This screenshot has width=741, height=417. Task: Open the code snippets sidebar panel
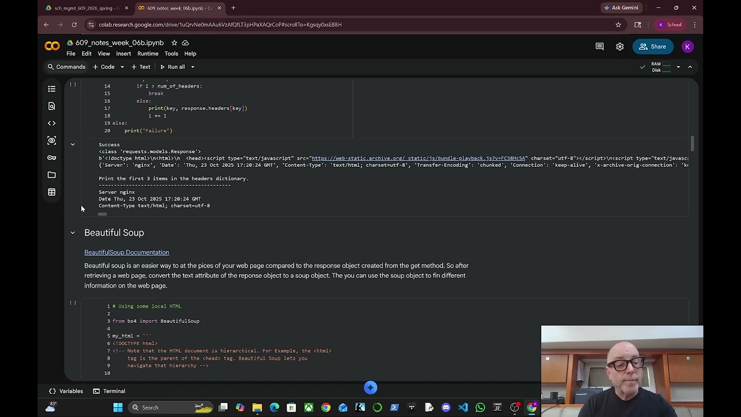[x=52, y=123]
